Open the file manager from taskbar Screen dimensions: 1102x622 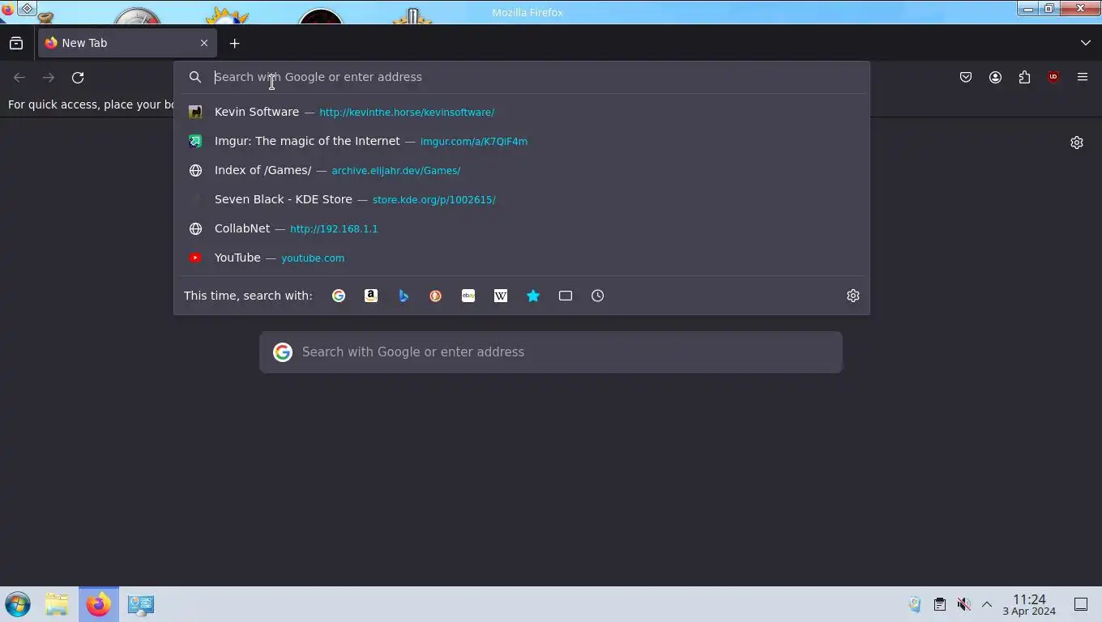(x=57, y=604)
